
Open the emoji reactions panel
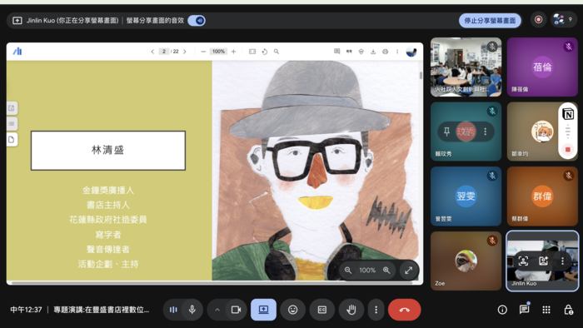point(293,310)
